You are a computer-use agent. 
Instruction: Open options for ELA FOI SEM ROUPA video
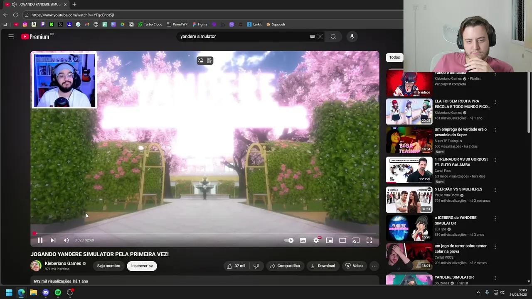point(495,102)
